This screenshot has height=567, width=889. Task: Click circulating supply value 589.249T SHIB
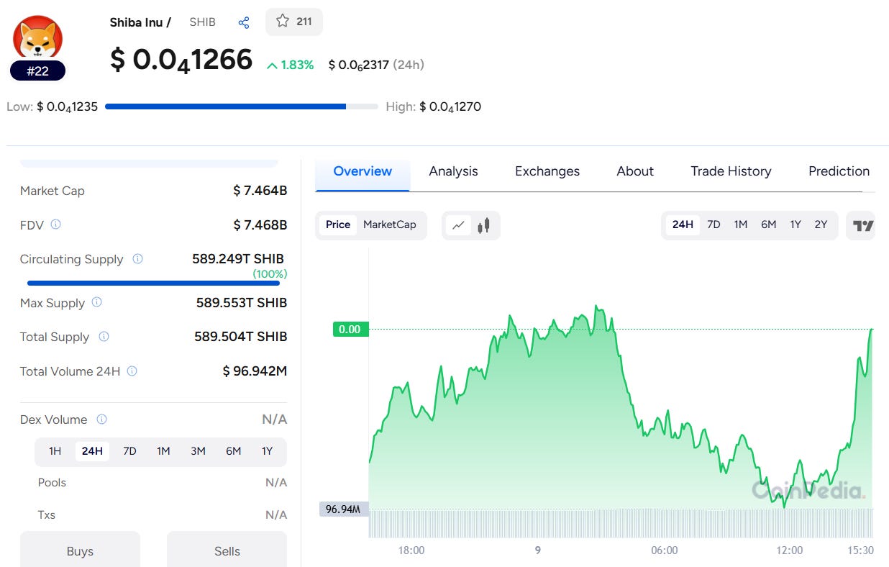click(238, 259)
